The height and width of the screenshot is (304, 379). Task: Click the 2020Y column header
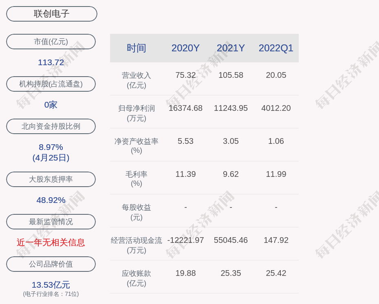click(186, 48)
